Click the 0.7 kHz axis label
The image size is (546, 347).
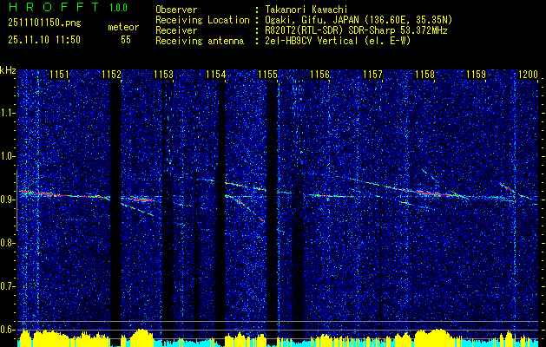(8, 287)
